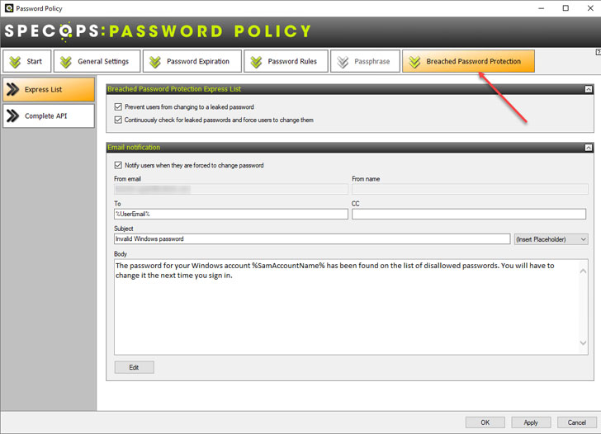Click the Start tab chevron icon
601x434 pixels.
pyautogui.click(x=15, y=62)
